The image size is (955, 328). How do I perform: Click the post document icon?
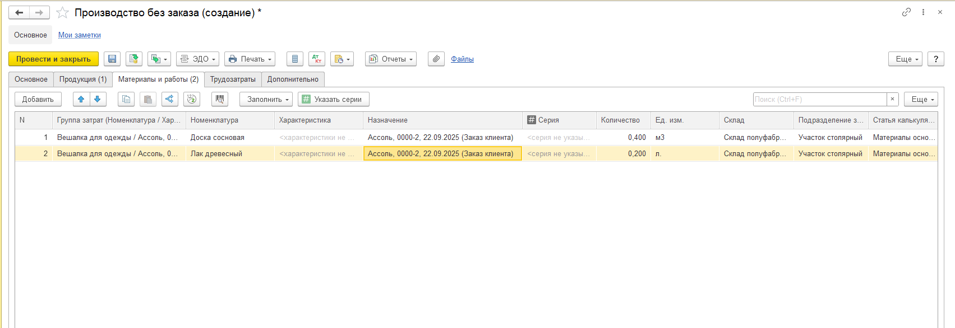tap(134, 59)
